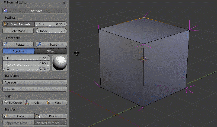217x127 pixels.
Task: Increase Index with right arrow
Action: [x=65, y=31]
